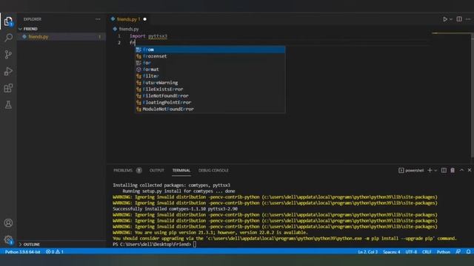Viewport: 474px width, 266px height.
Task: Click Ln 2, Col 3 status item
Action: (367, 252)
